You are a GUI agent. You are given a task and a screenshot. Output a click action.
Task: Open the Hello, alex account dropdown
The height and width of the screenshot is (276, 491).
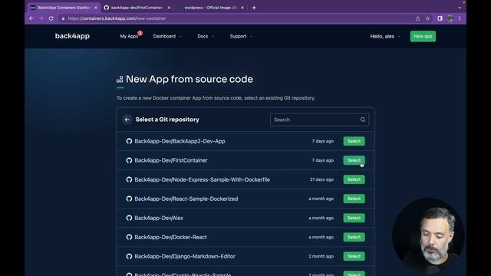(x=385, y=36)
